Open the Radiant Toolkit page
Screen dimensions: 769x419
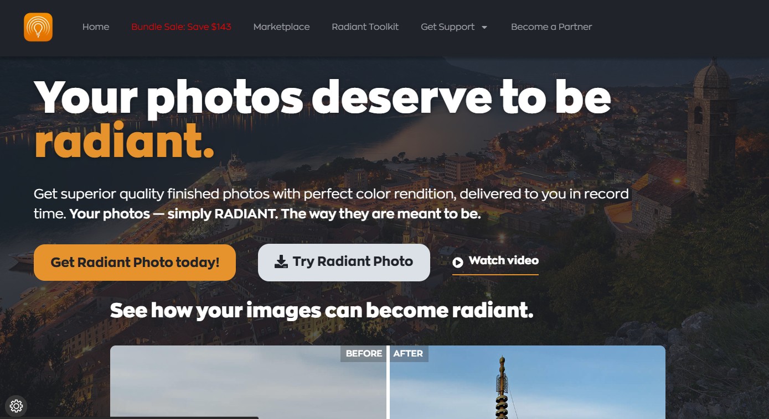pos(365,27)
